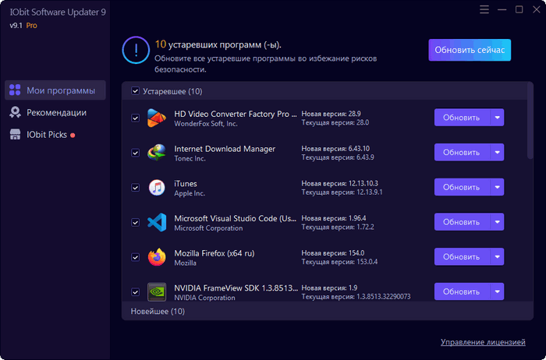Click the IObit Software Updater 9 title
The image size is (546, 360).
(x=58, y=12)
